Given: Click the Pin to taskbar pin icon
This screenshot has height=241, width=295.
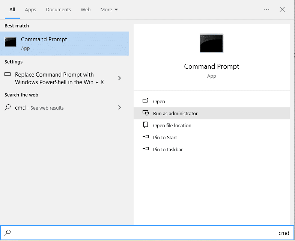Looking at the screenshot, I should pos(146,149).
